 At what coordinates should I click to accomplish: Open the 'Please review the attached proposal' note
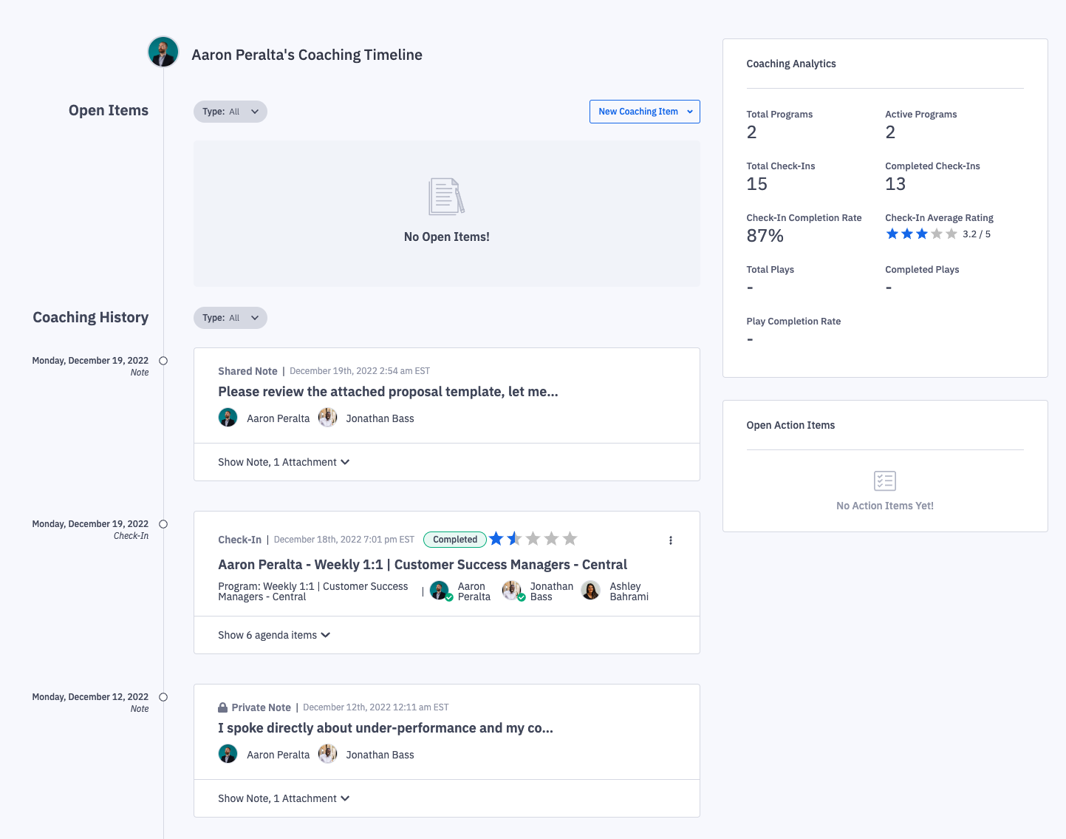[388, 392]
